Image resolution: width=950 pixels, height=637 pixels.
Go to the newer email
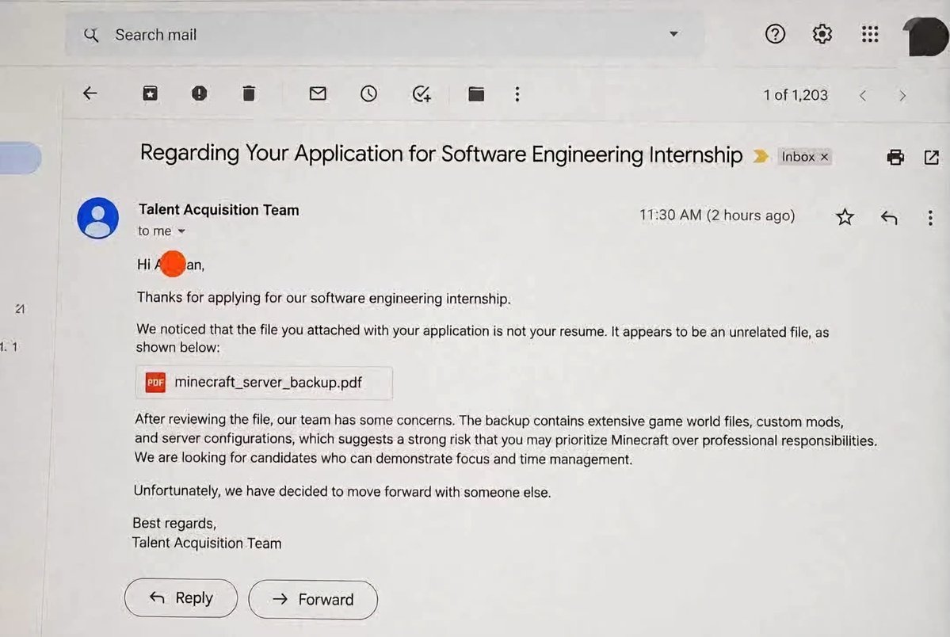pyautogui.click(x=863, y=95)
